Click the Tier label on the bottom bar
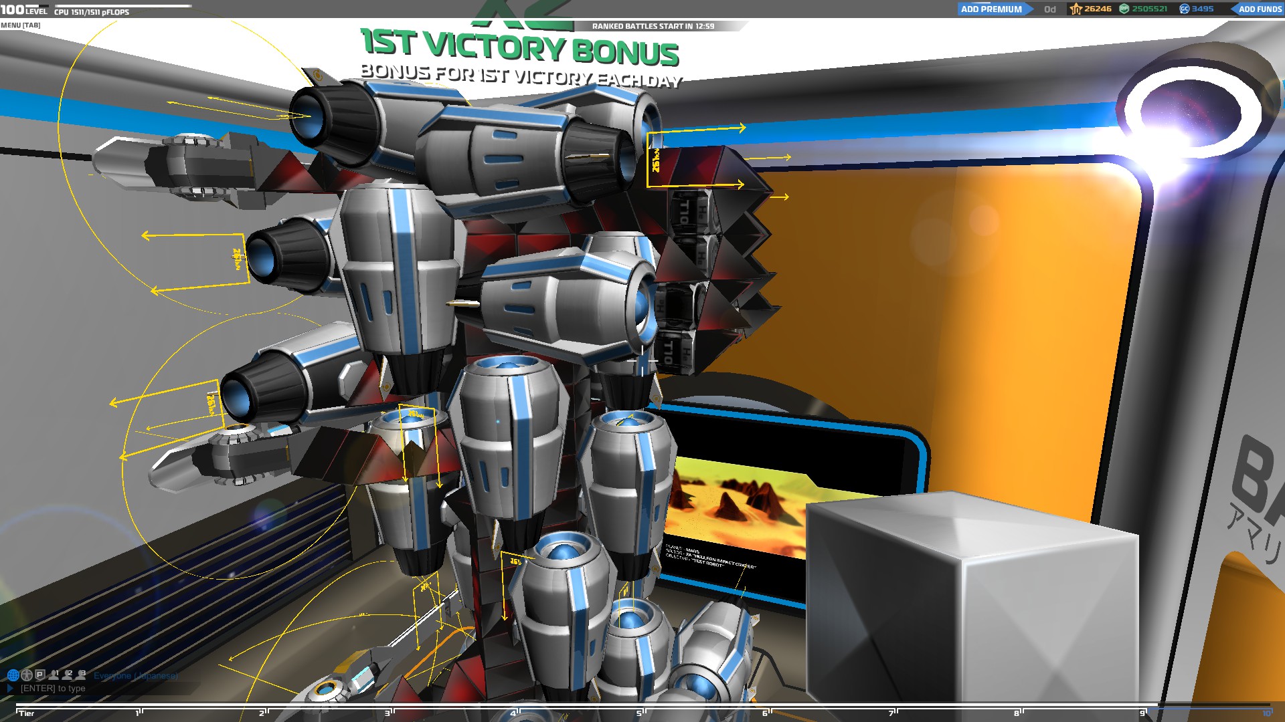The image size is (1285, 722). pyautogui.click(x=26, y=713)
